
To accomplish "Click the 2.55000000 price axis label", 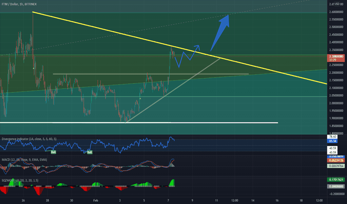I will click(x=336, y=19).
